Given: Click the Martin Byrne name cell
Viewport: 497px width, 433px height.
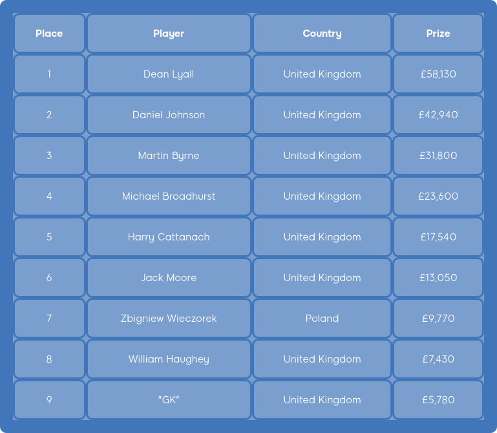Looking at the screenshot, I should pos(169,156).
